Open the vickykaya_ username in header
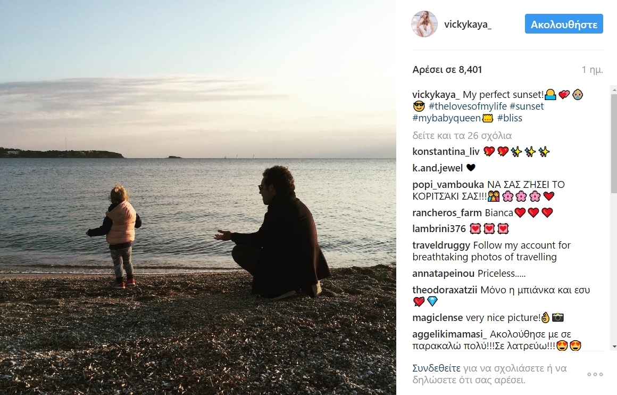This screenshot has height=395, width=617. [x=468, y=24]
